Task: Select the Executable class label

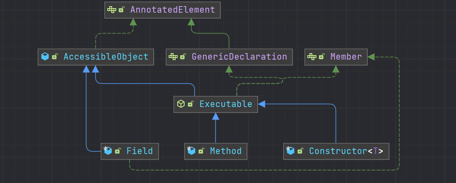Action: [226, 104]
